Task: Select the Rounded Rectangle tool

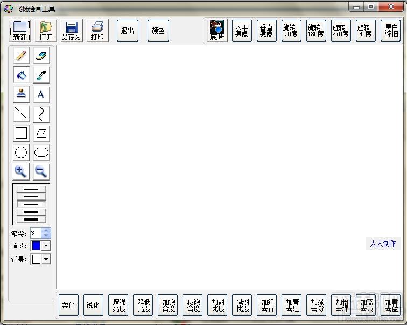Action: 41,153
